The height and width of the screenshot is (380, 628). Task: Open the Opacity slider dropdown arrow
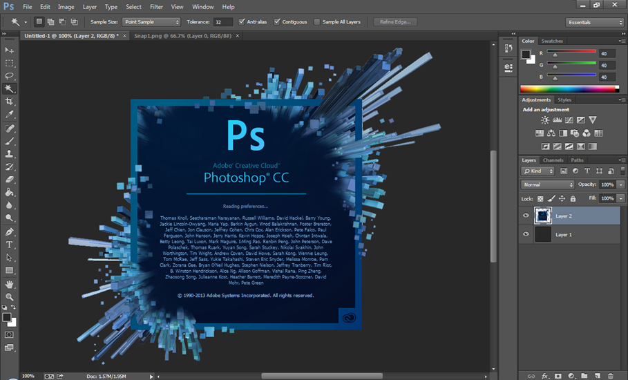[x=621, y=184]
